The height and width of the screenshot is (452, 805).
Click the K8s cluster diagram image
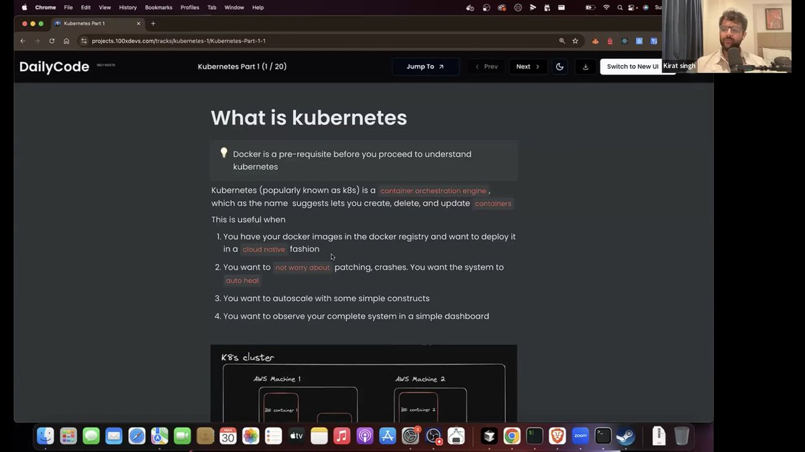tap(364, 384)
